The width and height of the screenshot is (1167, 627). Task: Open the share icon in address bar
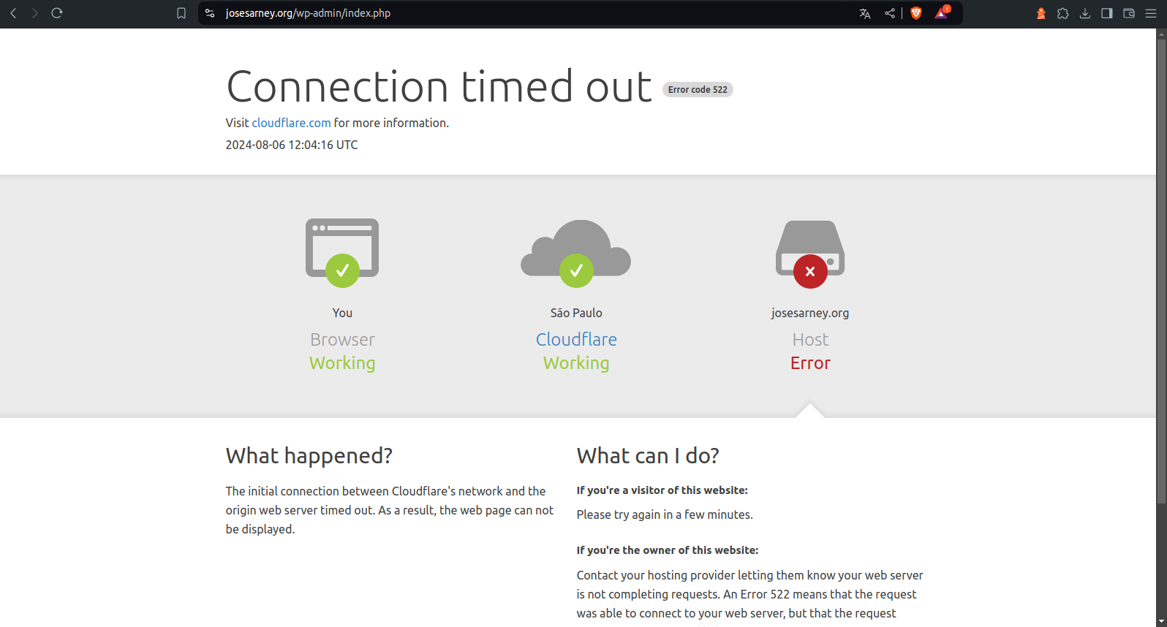(889, 13)
